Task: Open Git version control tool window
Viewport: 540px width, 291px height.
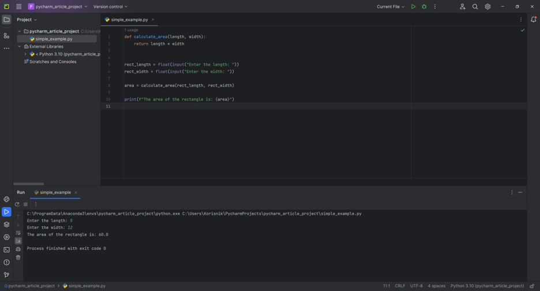Action: (6, 275)
